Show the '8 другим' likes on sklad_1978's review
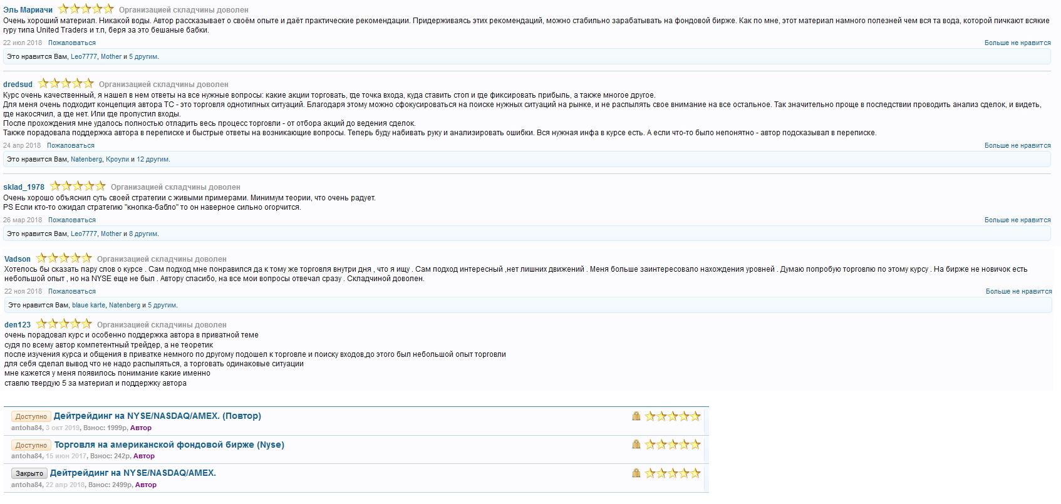The image size is (1061, 504). point(143,234)
